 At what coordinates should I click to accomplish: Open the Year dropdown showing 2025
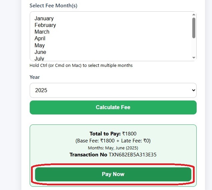pyautogui.click(x=113, y=90)
